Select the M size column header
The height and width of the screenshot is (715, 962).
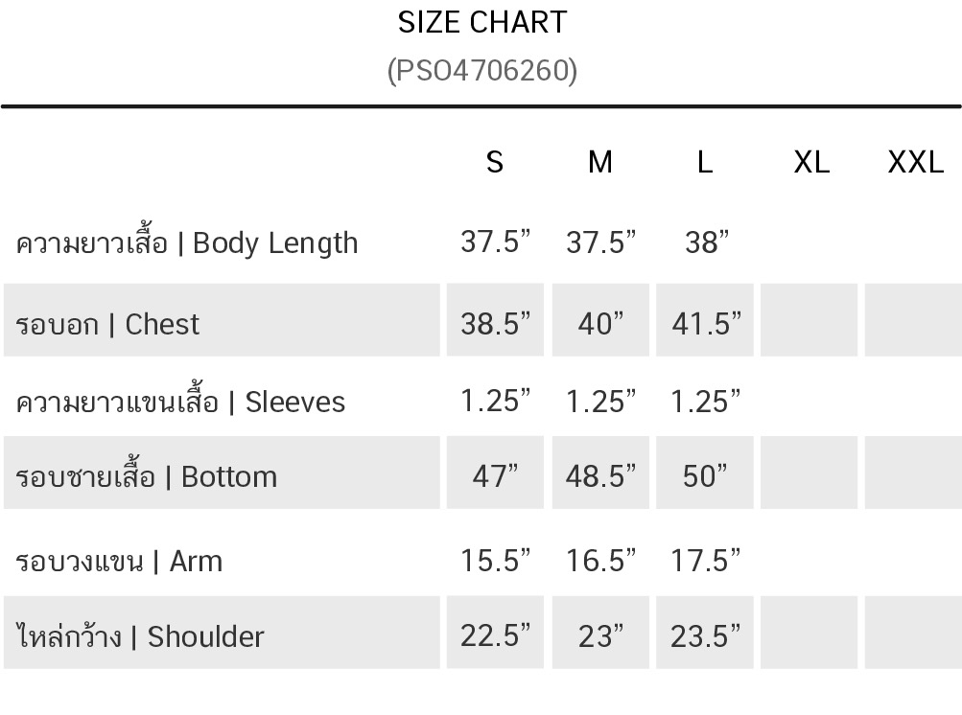click(x=599, y=162)
